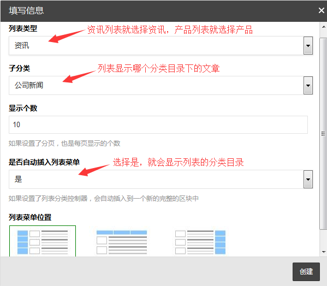Close the 填写信息 dialog
The width and height of the screenshot is (327, 286).
321,10
